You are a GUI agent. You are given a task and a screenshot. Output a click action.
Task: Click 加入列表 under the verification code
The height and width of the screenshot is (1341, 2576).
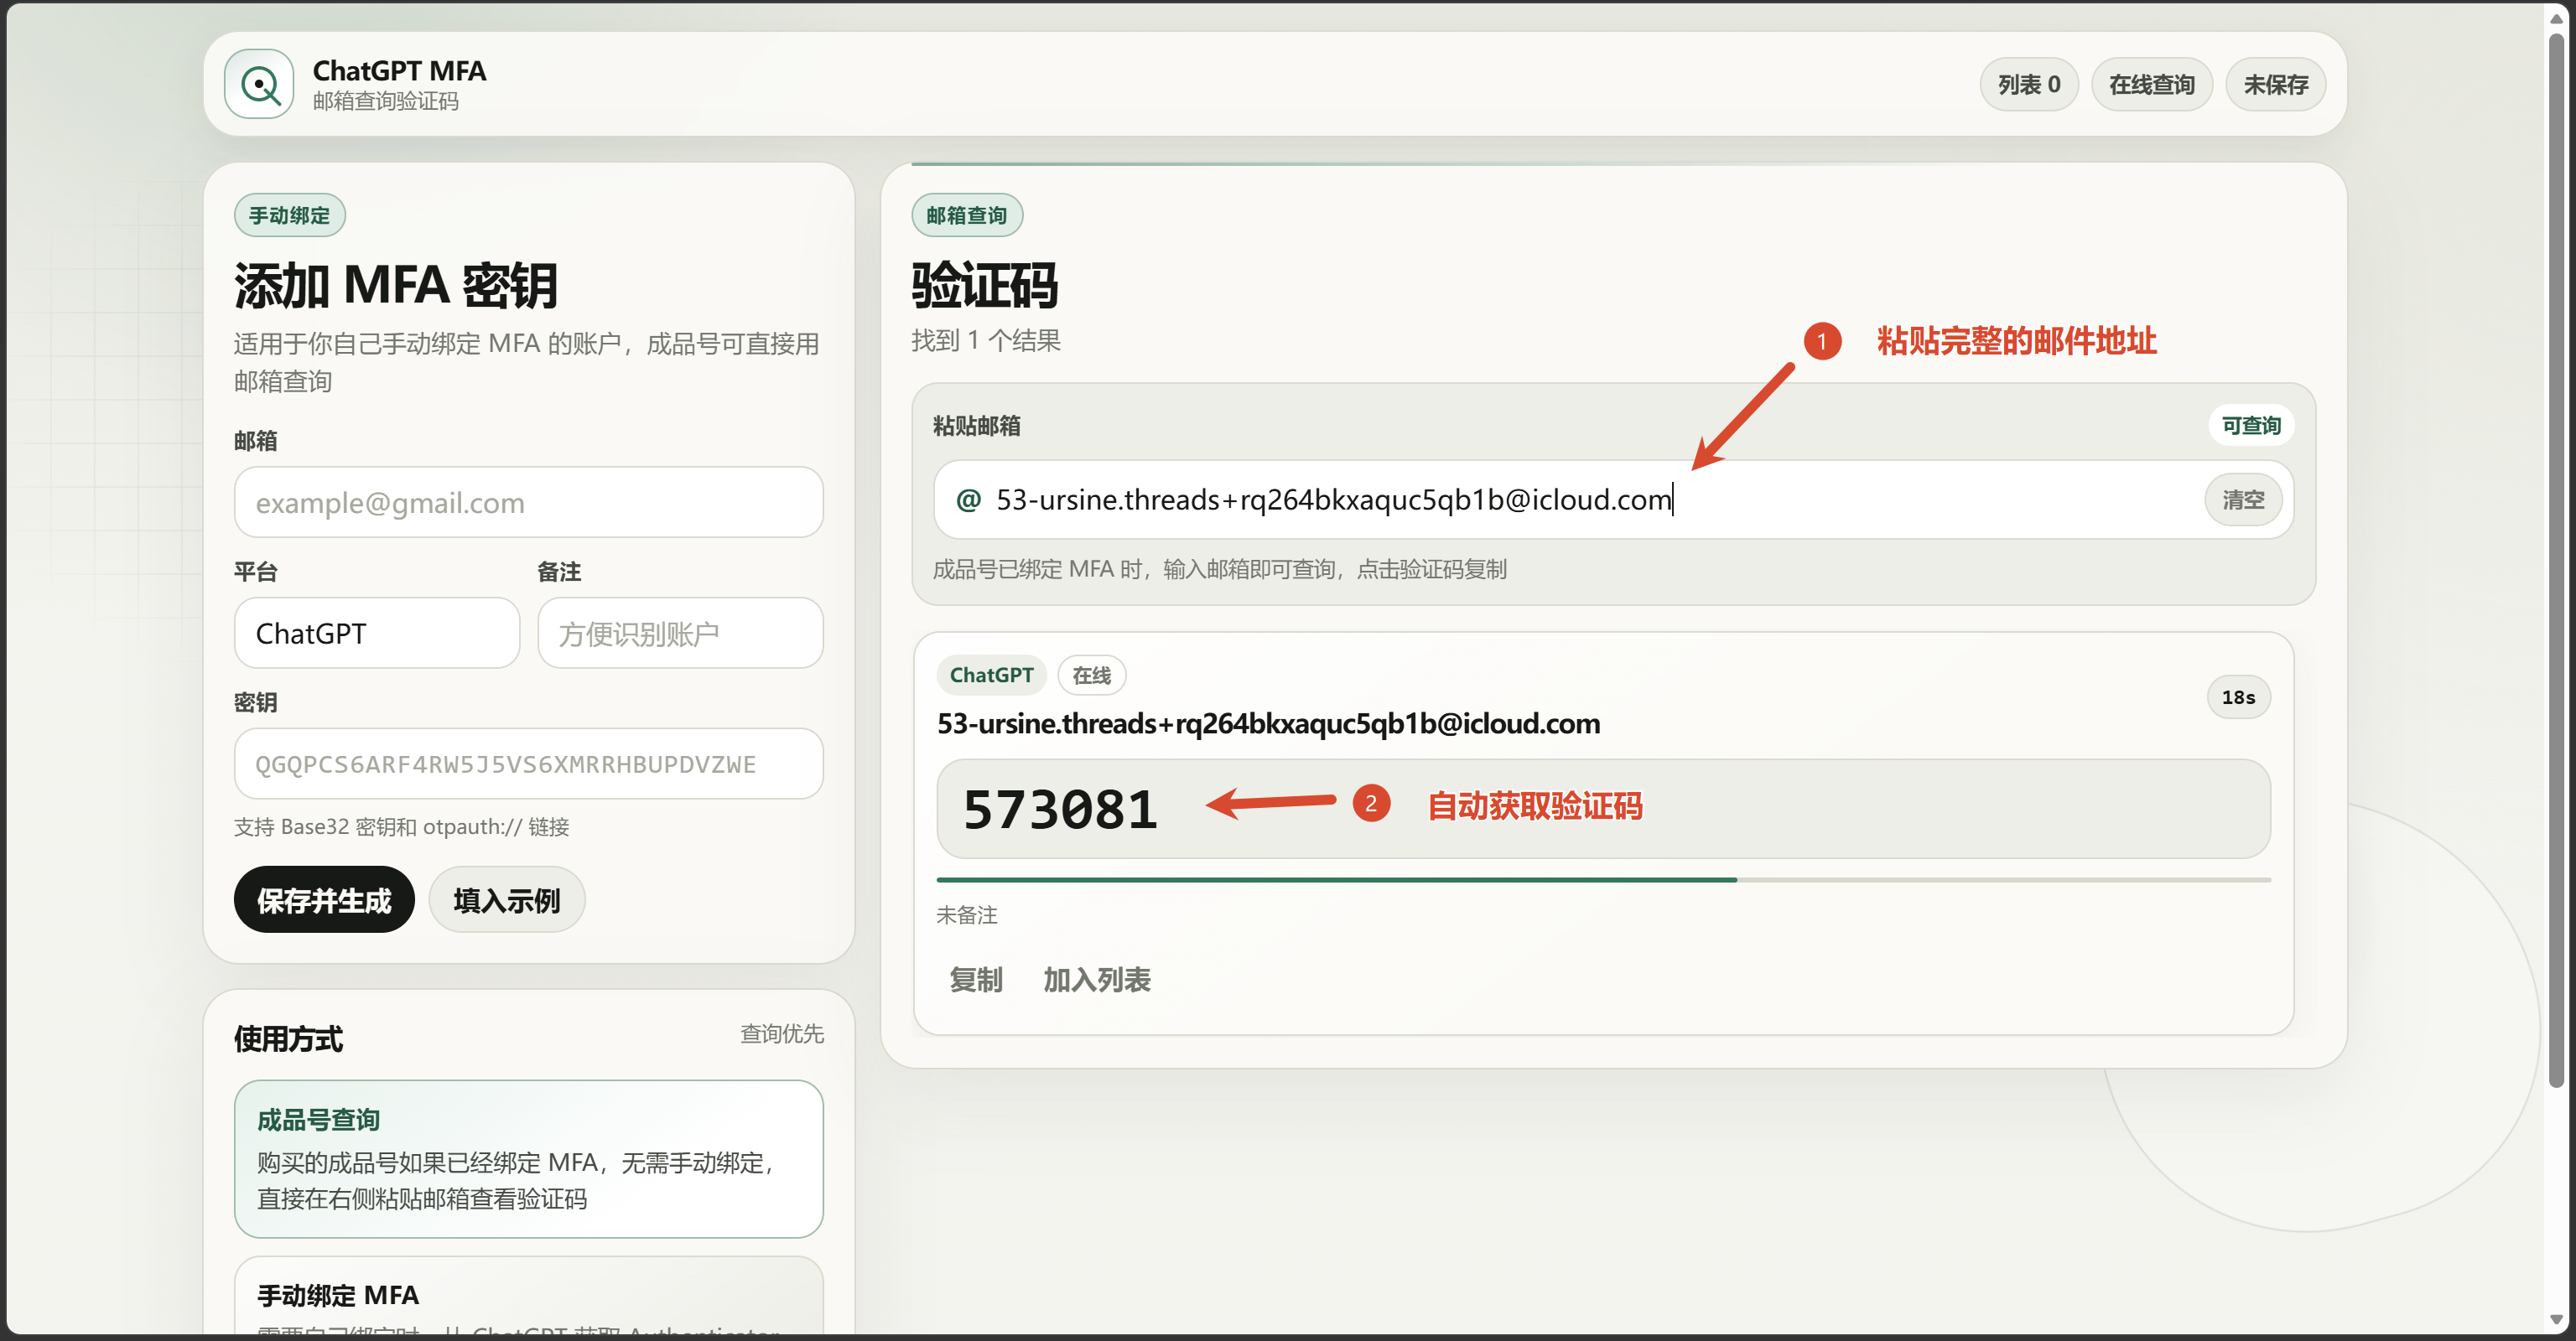[1097, 981]
